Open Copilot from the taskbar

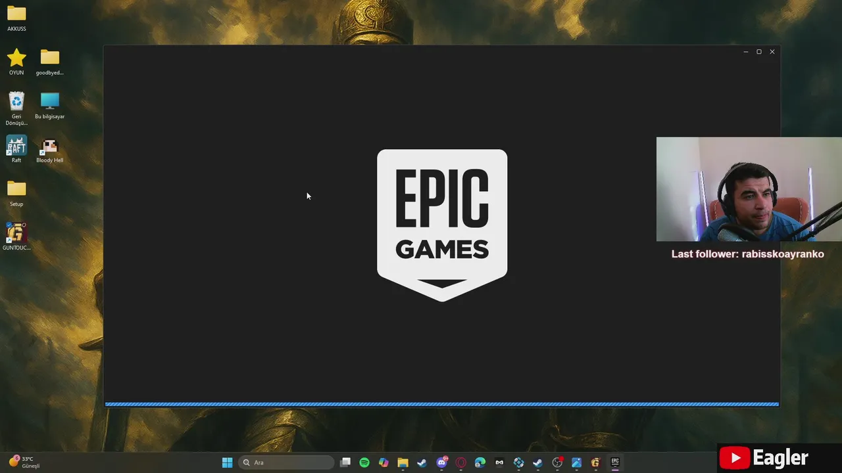pyautogui.click(x=384, y=462)
